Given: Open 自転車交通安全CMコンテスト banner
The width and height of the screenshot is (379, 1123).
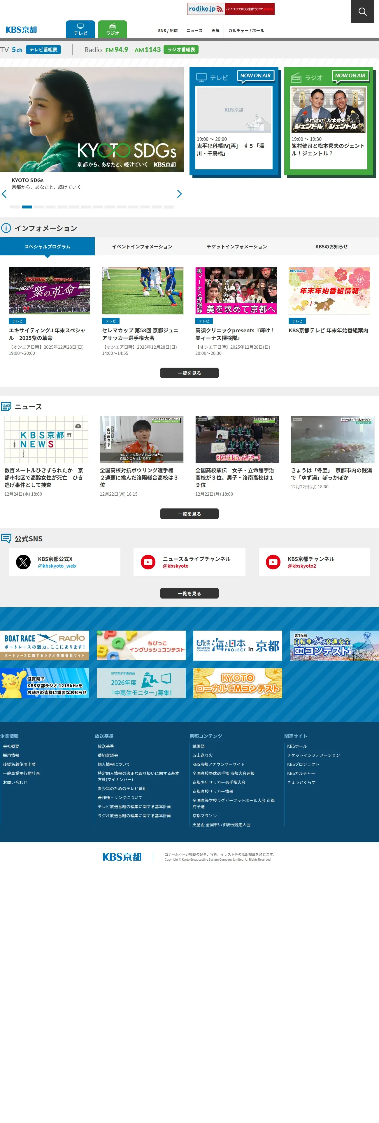Looking at the screenshot, I should point(334,646).
